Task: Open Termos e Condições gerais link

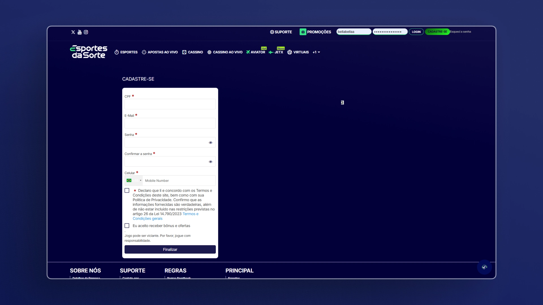Action: click(x=165, y=216)
